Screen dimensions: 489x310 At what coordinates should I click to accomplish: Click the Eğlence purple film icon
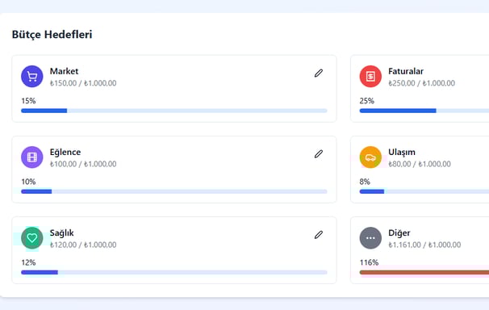[32, 157]
